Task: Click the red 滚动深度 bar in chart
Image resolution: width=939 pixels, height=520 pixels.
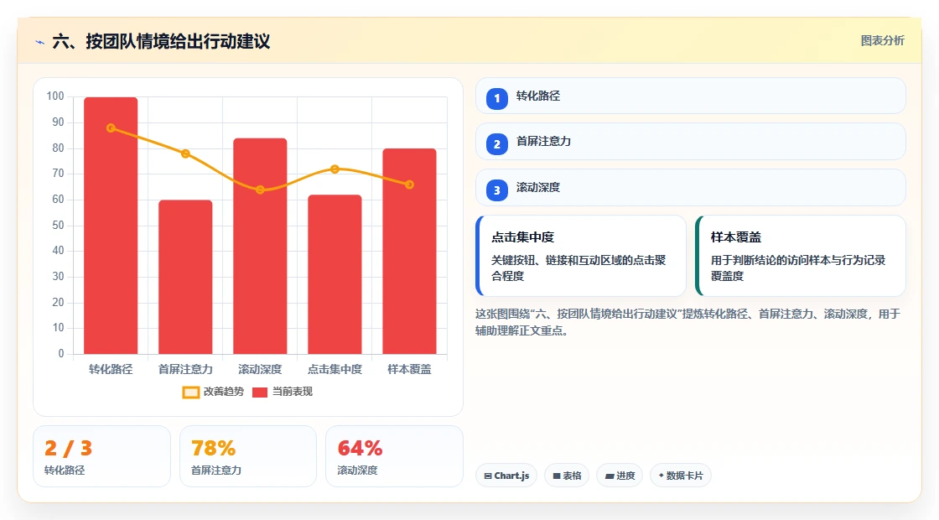Action: coord(260,247)
